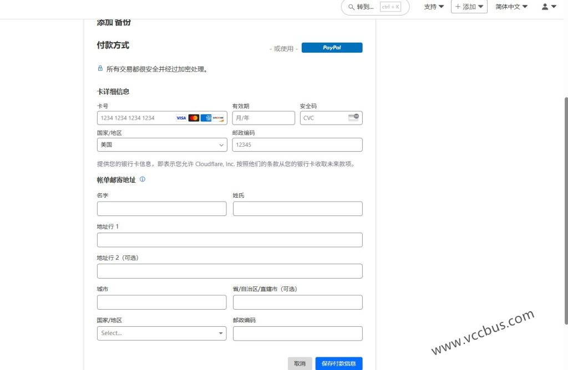
Task: Open the billing country Select dropdown
Action: [x=161, y=333]
